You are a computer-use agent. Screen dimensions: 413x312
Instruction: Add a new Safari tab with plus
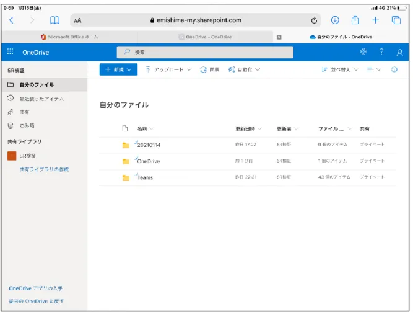click(x=375, y=20)
